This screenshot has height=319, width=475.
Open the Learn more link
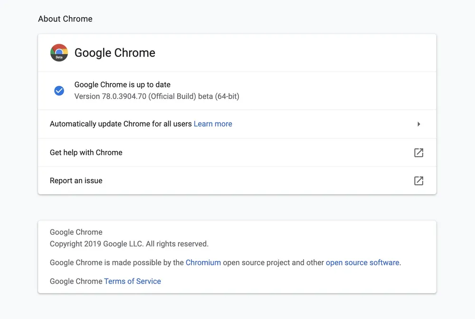pyautogui.click(x=213, y=124)
